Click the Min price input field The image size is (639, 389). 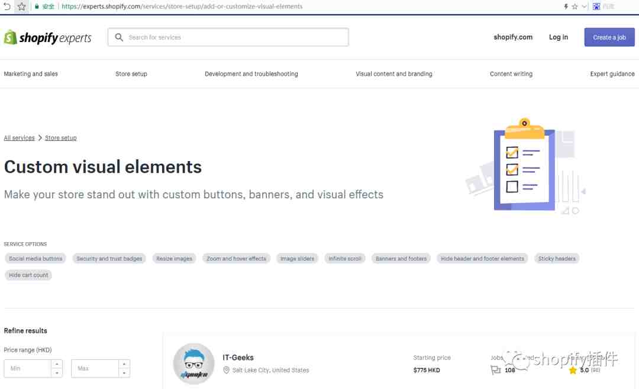(28, 368)
